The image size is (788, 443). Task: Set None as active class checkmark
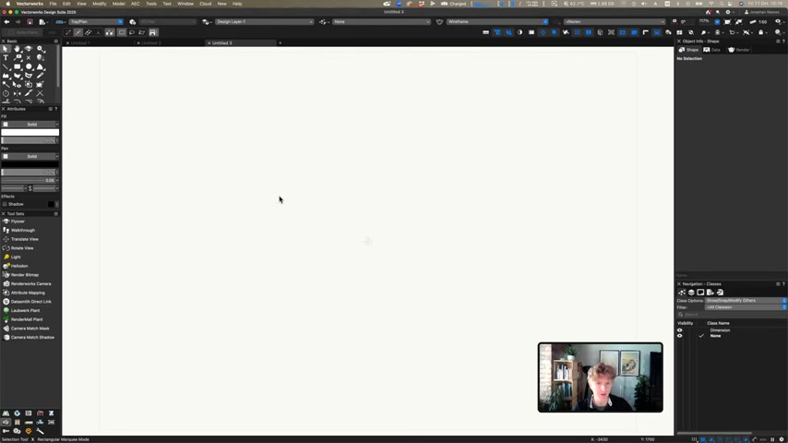(x=701, y=336)
